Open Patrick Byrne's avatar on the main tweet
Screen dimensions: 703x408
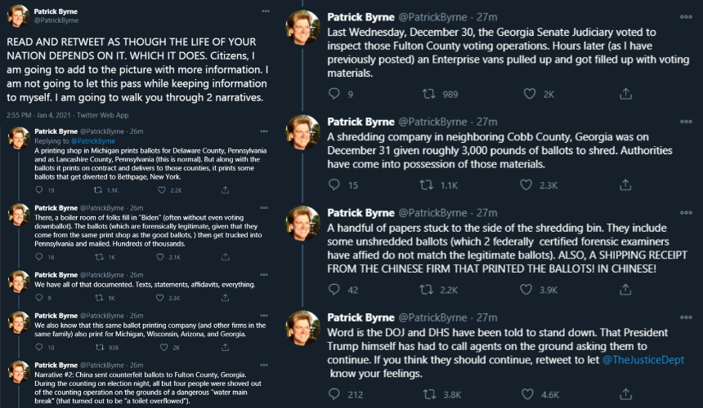(18, 16)
